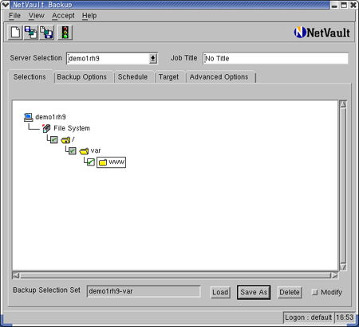Toggle the root slash folder checkbox
Viewport: 359px width, 327px height.
(x=54, y=139)
